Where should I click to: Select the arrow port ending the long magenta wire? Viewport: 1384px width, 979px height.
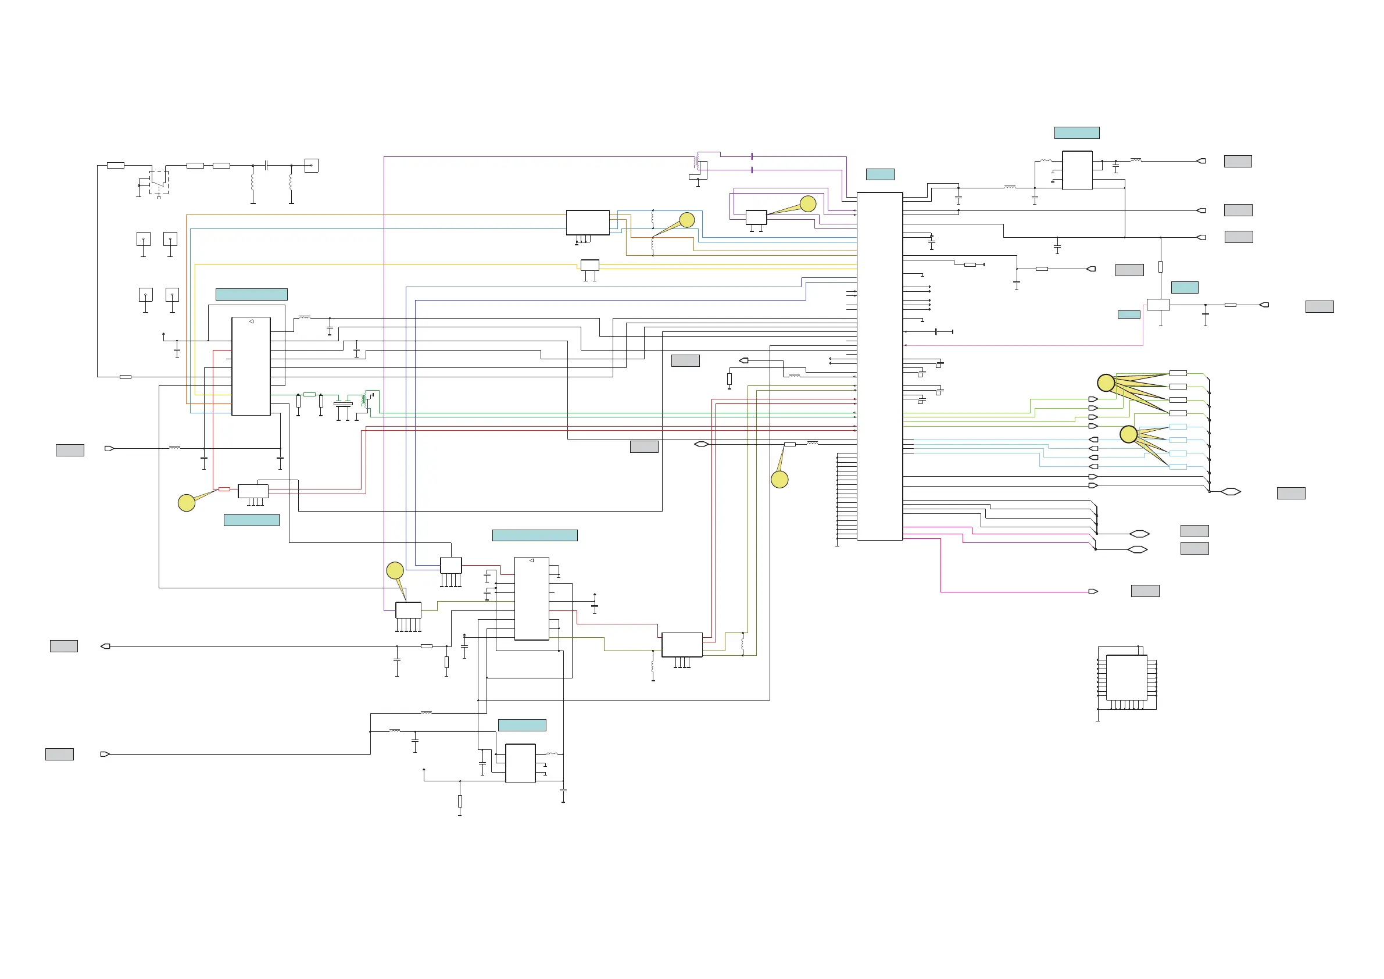point(1093,591)
